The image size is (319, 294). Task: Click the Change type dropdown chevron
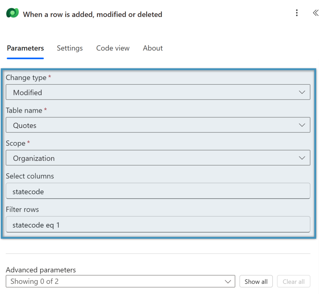(x=302, y=92)
